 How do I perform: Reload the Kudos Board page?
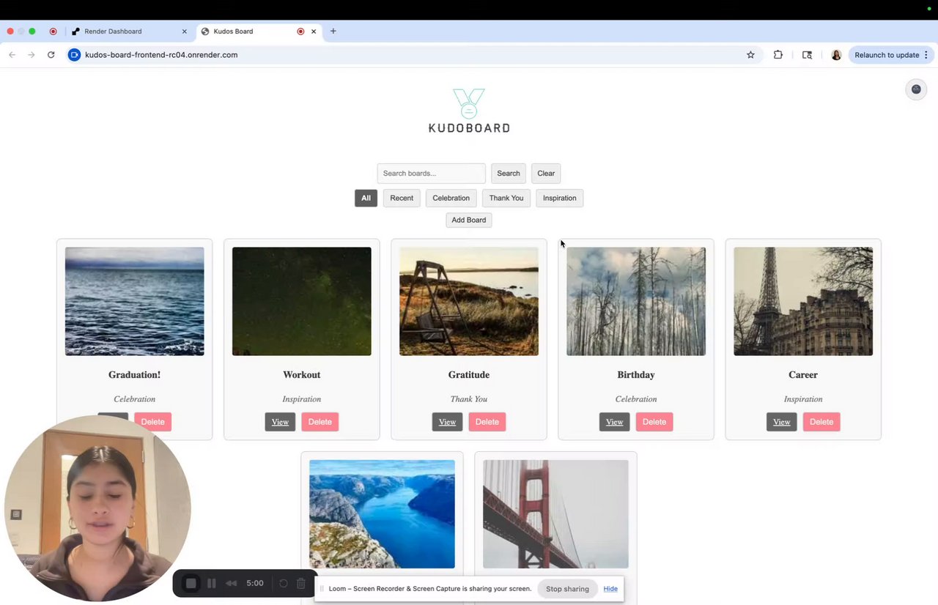51,55
